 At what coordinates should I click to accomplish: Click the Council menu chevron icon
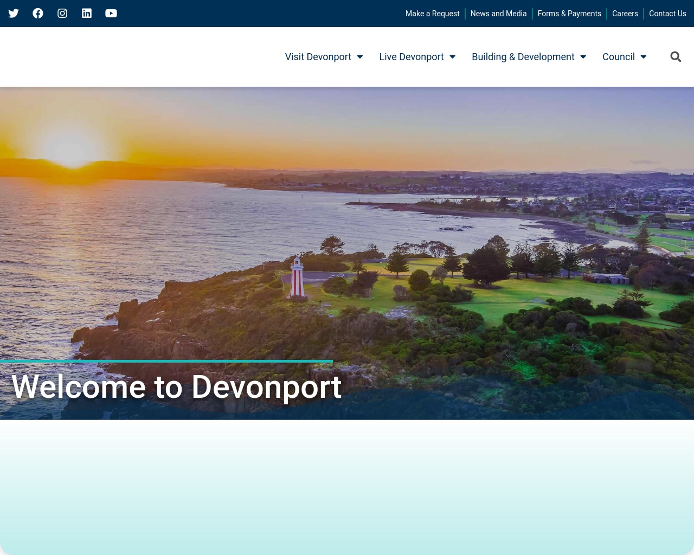tap(643, 56)
